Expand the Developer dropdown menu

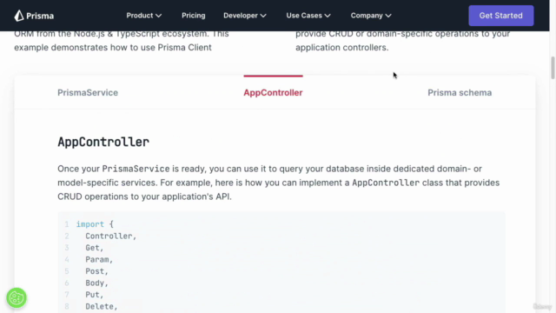[245, 16]
